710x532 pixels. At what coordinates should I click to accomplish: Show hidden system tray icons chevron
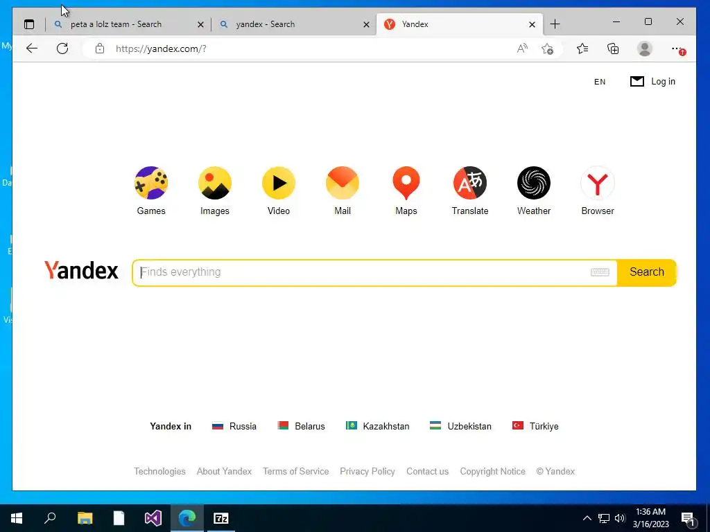coord(587,518)
